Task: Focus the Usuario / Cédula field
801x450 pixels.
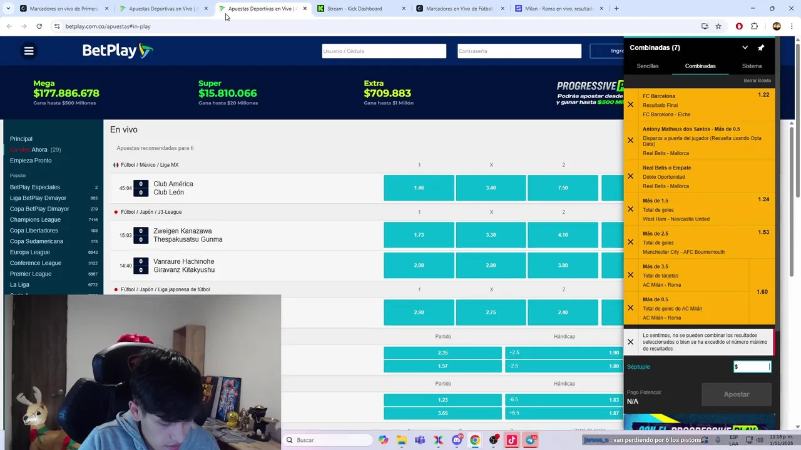Action: pos(384,51)
